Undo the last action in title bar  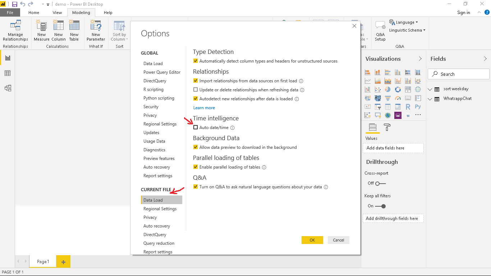(23, 4)
